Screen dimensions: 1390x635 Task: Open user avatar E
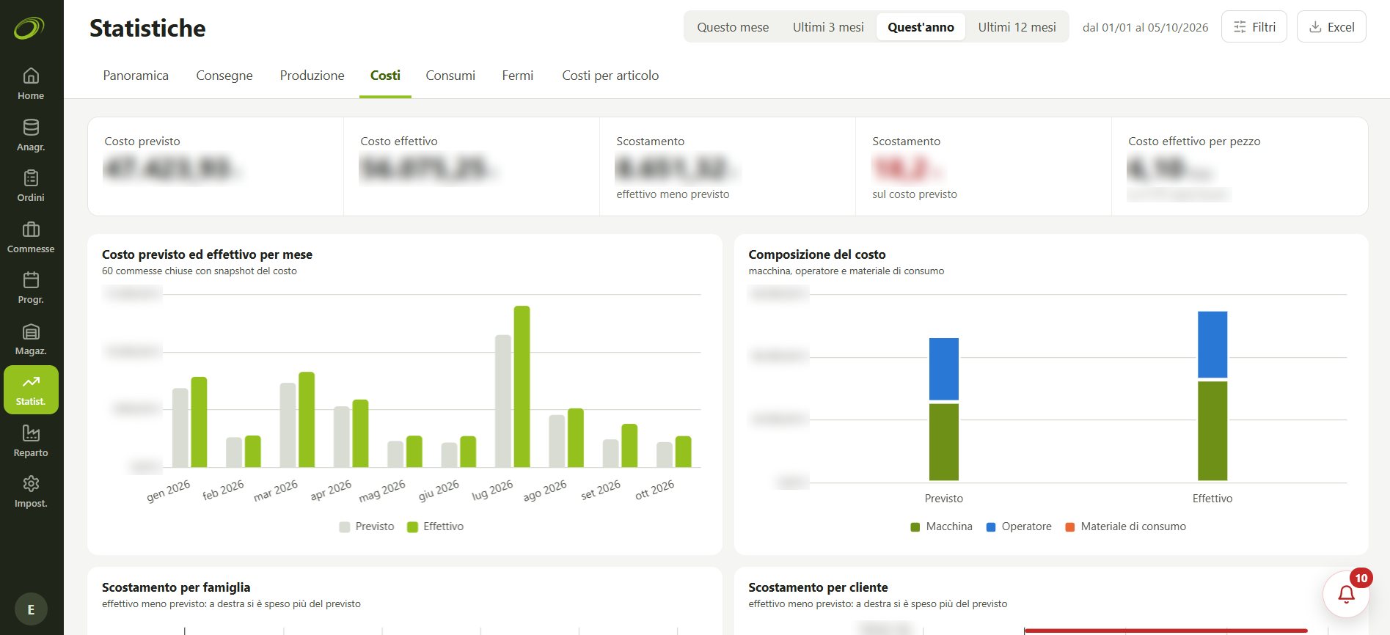[31, 609]
